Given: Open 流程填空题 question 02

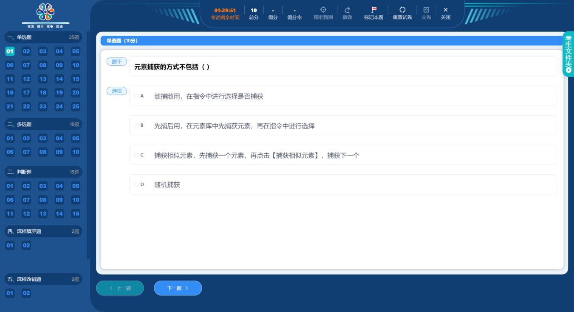Looking at the screenshot, I should tap(26, 245).
